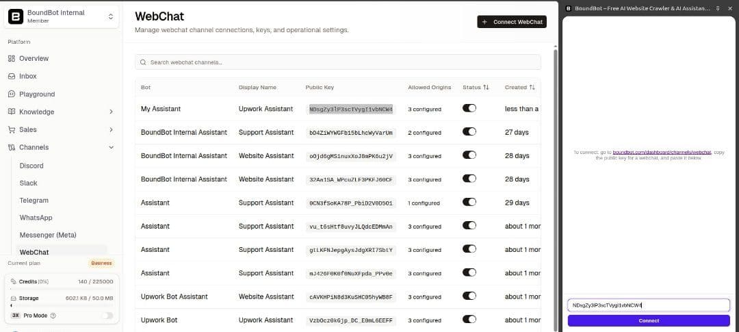
Task: Click the Inbox tray icon
Action: (x=12, y=76)
